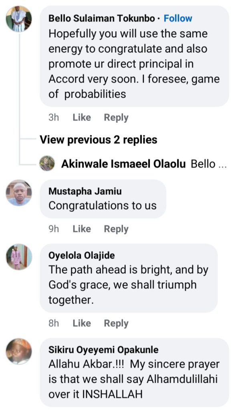Tap Oyelola Olajide's avatar

coord(19,257)
